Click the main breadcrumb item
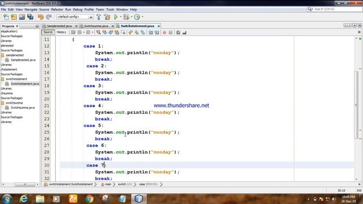363x204 pixels. 108,184
